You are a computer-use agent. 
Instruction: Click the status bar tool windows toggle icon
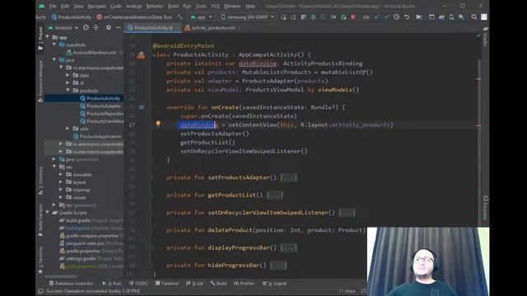coord(40,291)
